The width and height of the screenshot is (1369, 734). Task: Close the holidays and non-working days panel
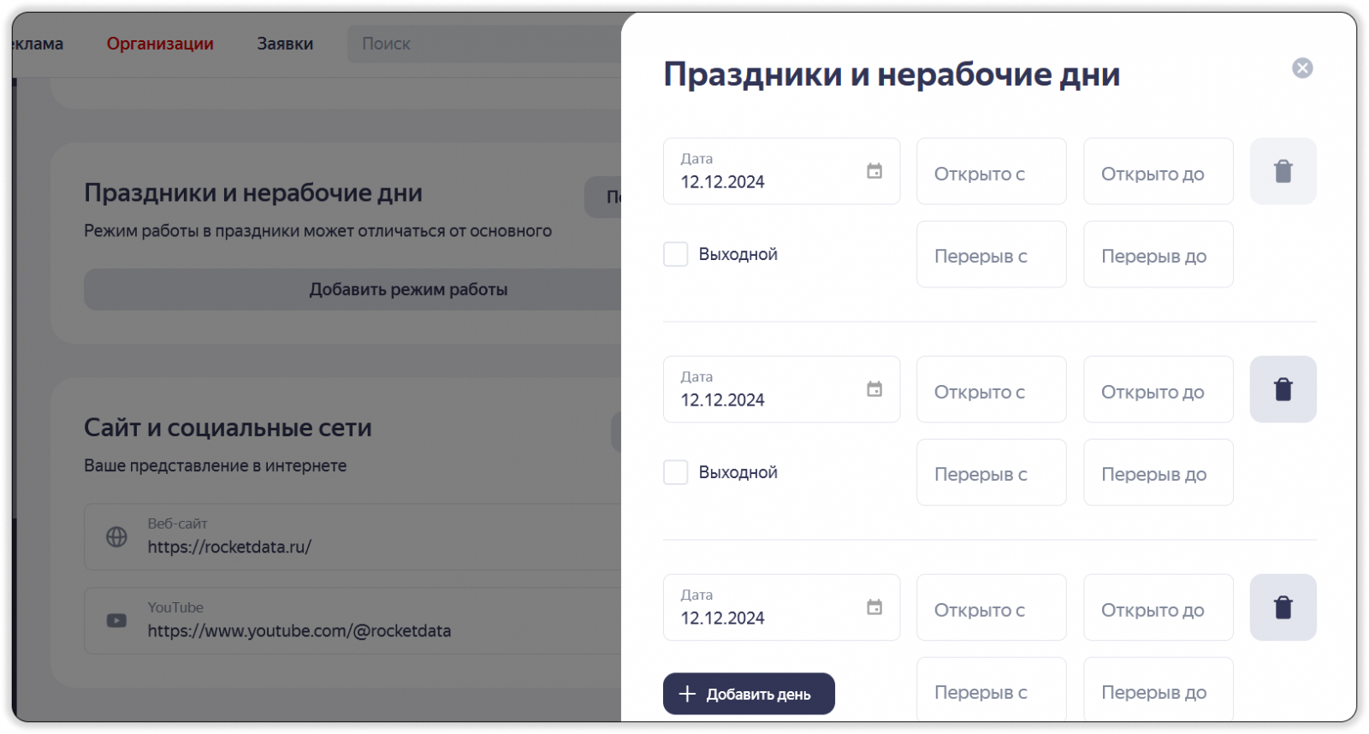[1302, 68]
